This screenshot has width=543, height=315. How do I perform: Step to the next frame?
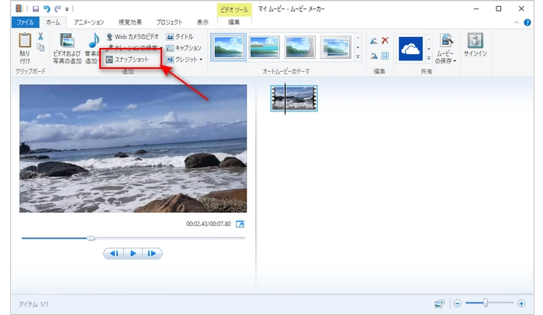[152, 253]
